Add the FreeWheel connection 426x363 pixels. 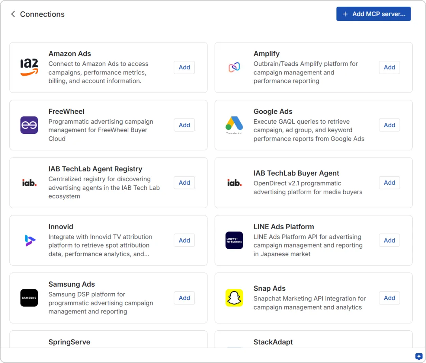pos(184,125)
